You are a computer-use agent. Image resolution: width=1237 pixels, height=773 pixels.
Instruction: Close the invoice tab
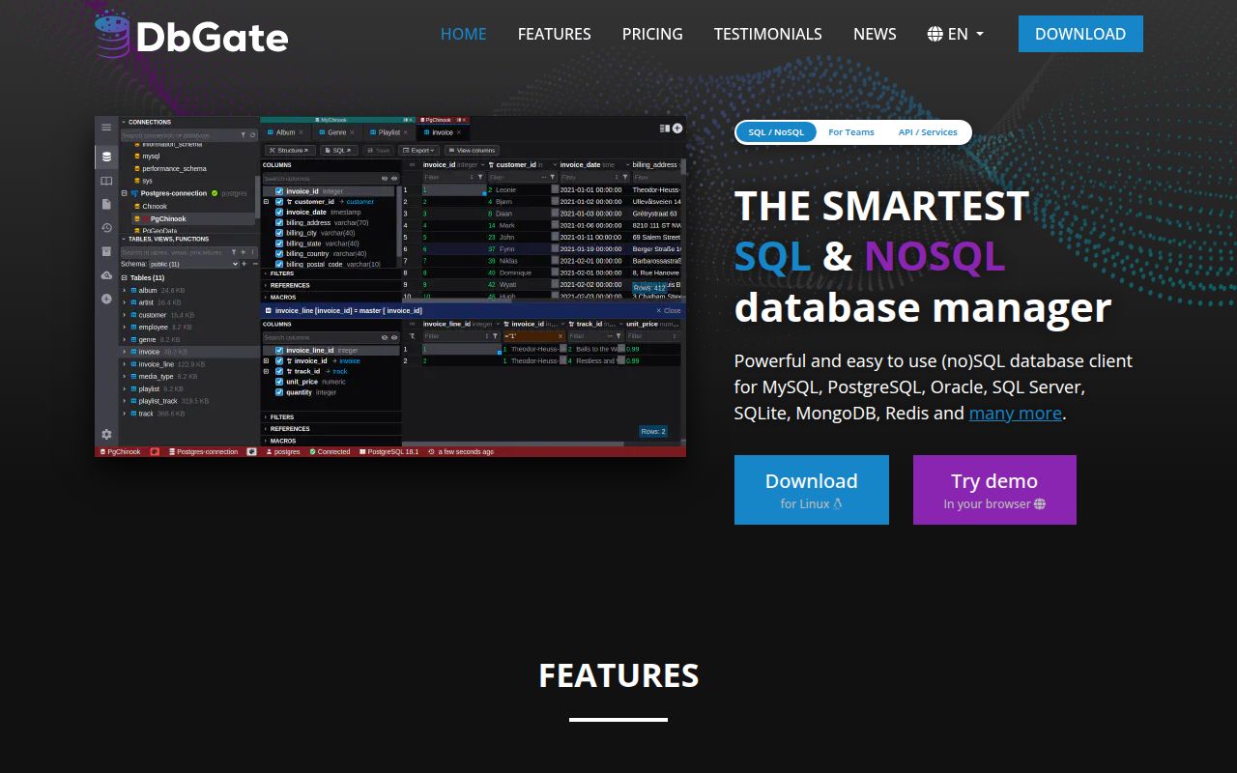459,132
